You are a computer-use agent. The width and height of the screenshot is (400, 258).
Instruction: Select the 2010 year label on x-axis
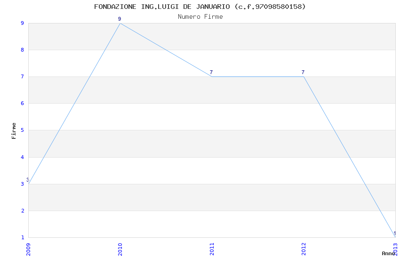pyautogui.click(x=120, y=250)
